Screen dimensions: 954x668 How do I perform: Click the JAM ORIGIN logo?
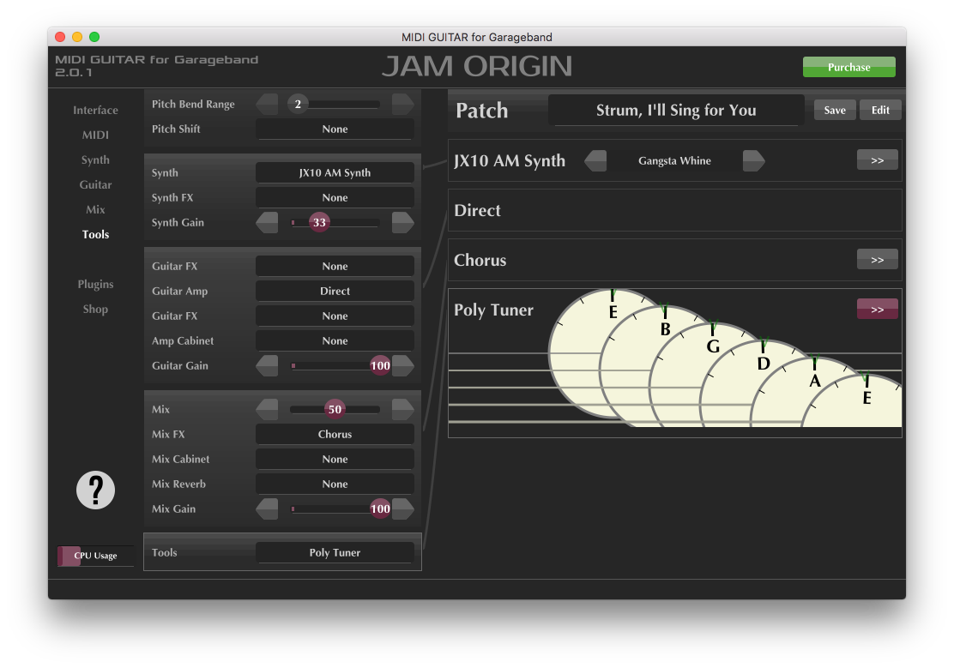477,66
